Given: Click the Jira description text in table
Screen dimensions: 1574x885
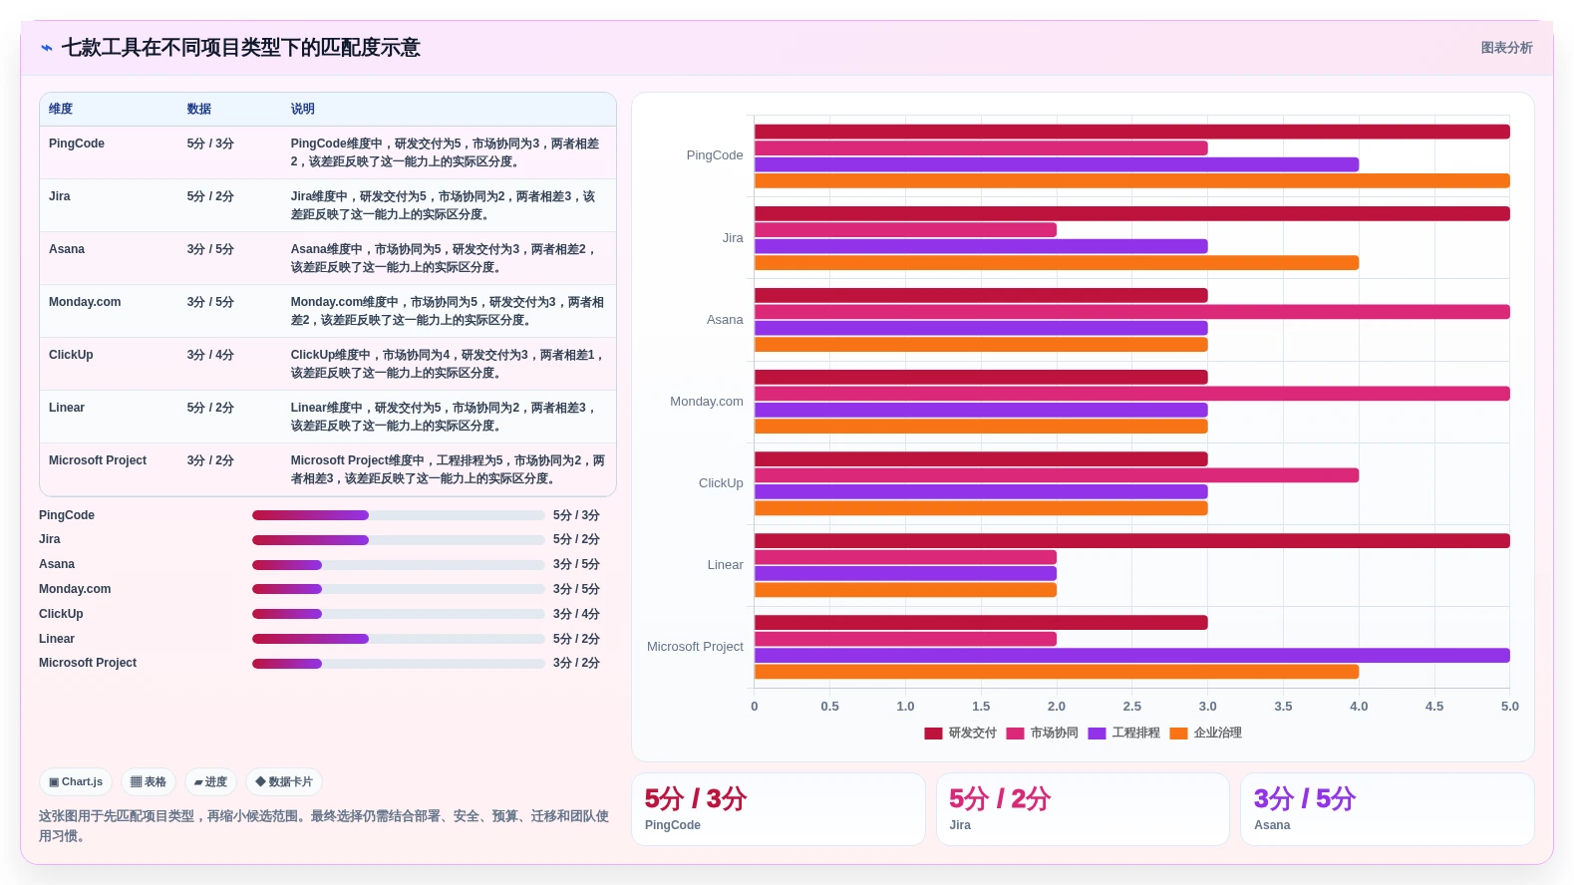Looking at the screenshot, I should pos(444,205).
